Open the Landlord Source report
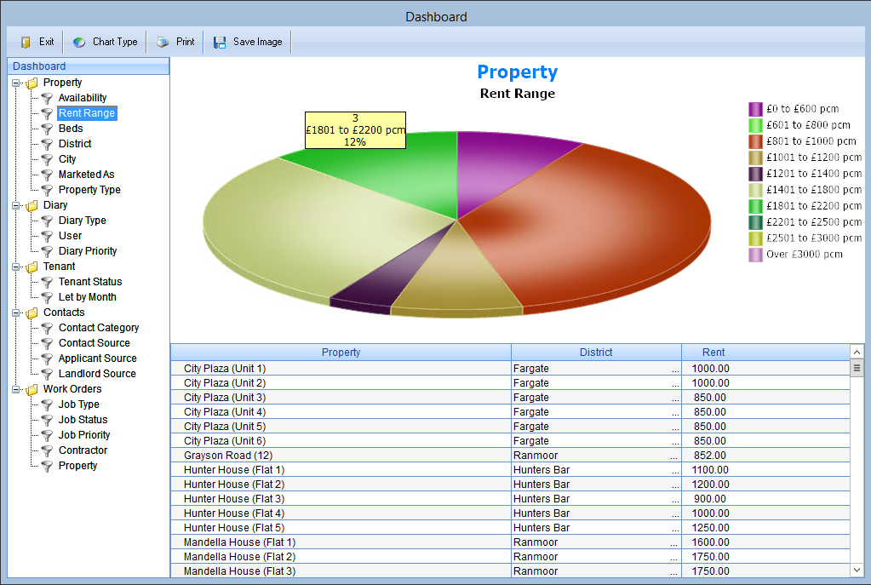The width and height of the screenshot is (871, 585). coord(97,374)
